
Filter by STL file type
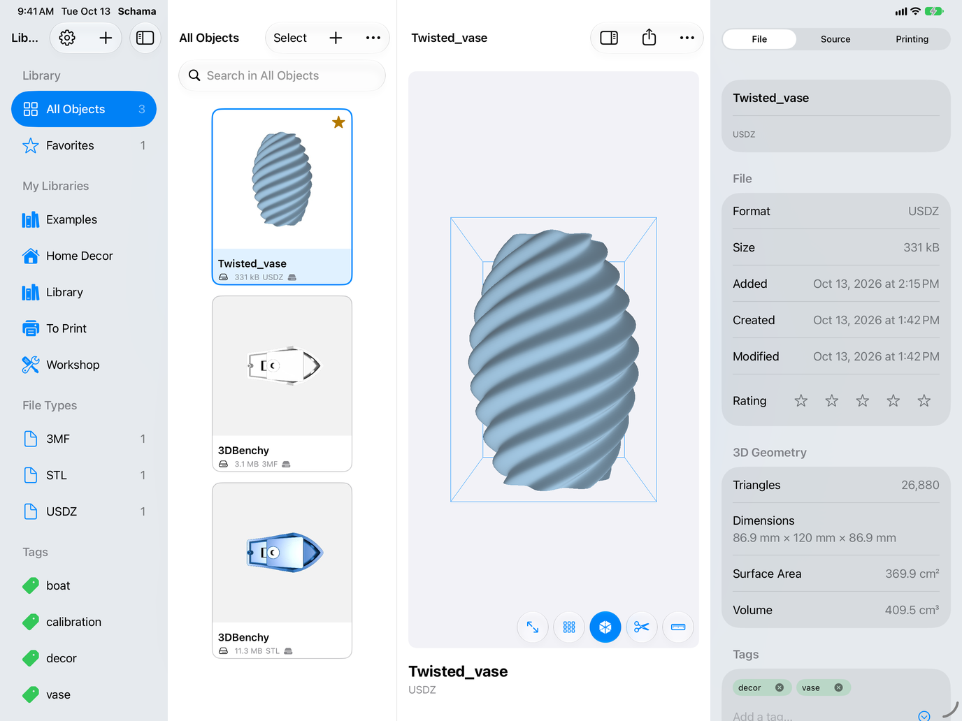coord(84,475)
